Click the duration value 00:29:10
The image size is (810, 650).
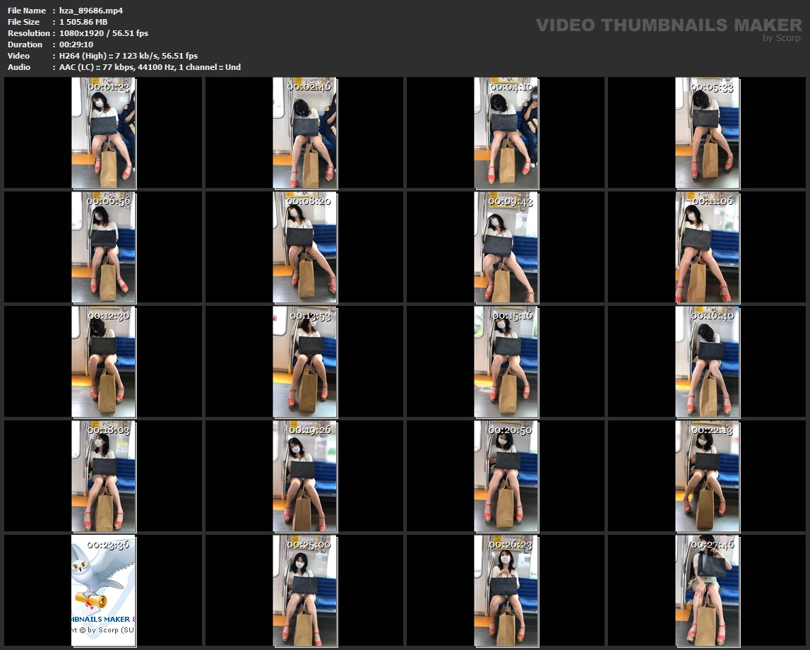click(76, 45)
